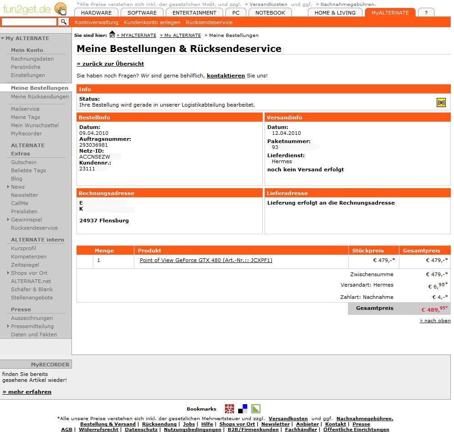454x432 pixels.
Task: Open the ENTERTAINMENT tab
Action: coord(194,13)
